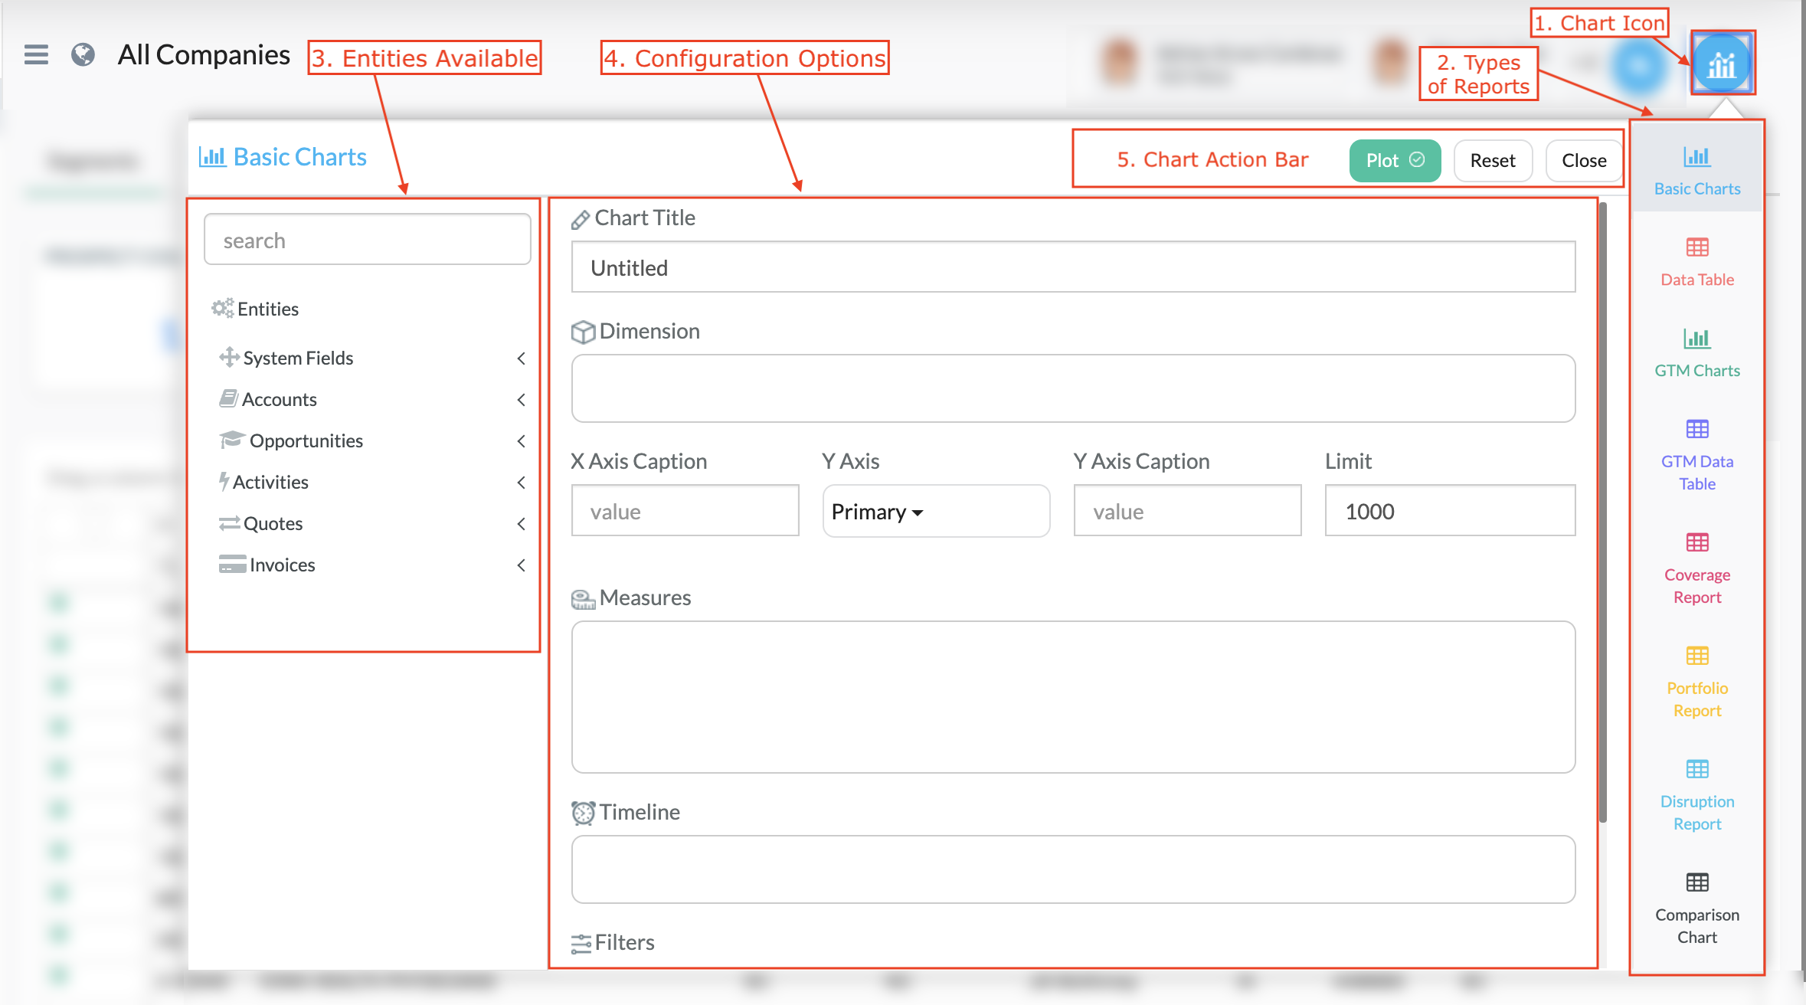Click the Accounts book icon

(228, 398)
